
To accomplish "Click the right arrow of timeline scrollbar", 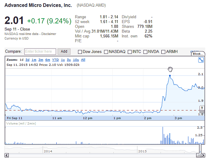I will [x=203, y=155].
